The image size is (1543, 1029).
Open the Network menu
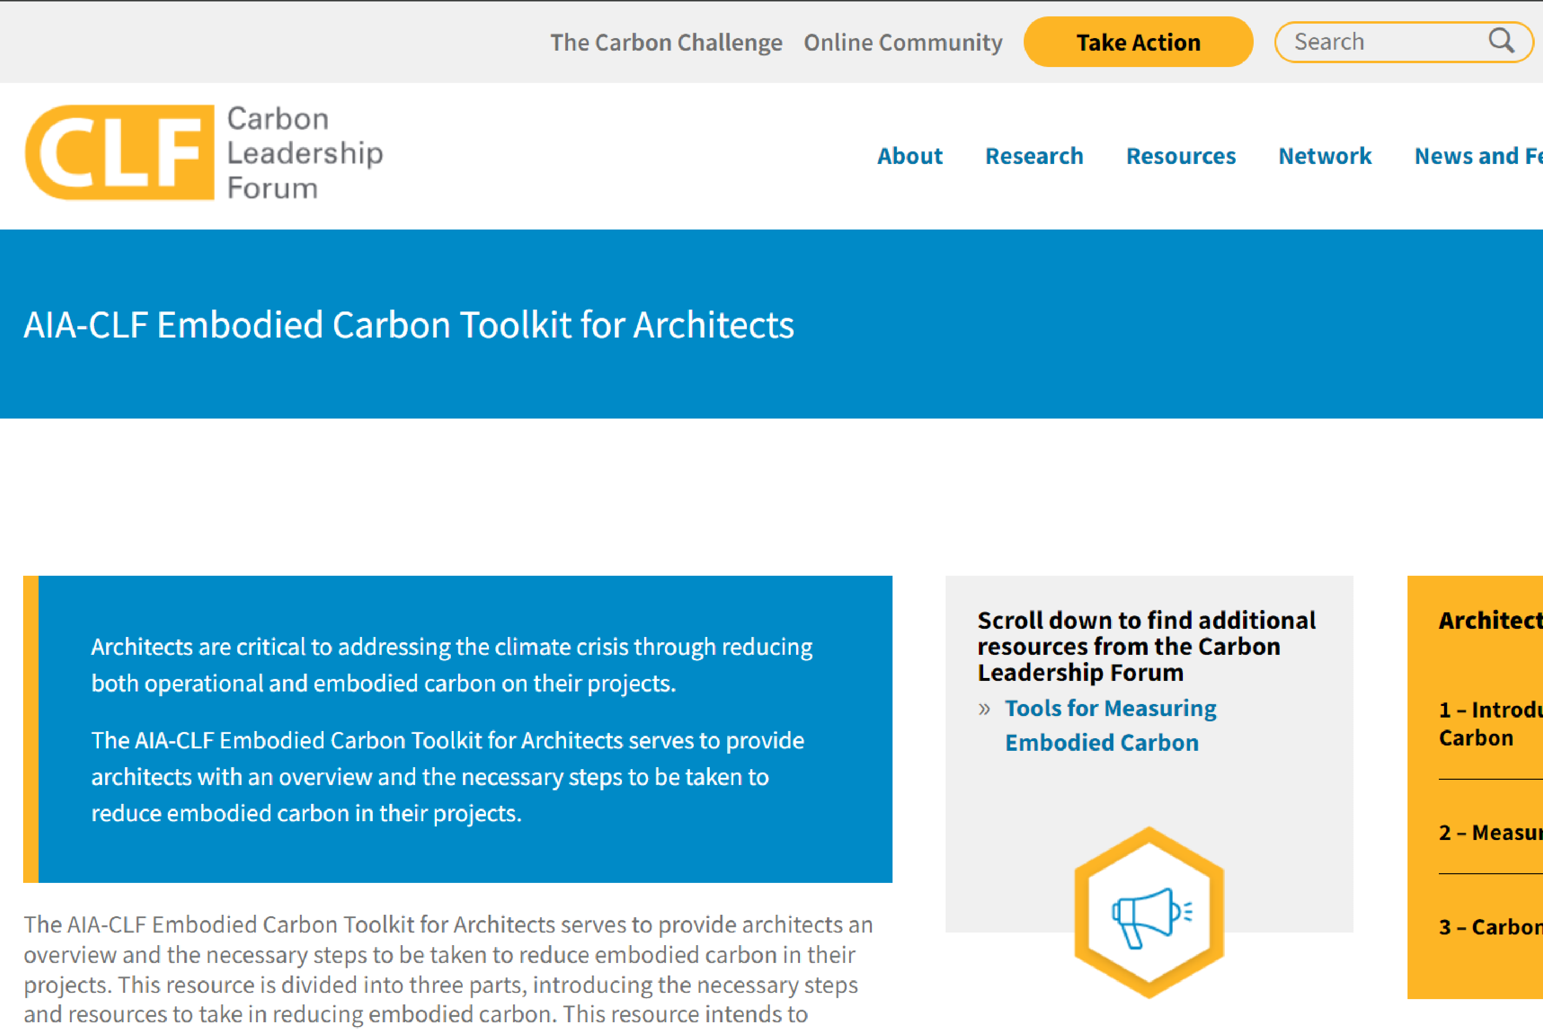tap(1325, 156)
